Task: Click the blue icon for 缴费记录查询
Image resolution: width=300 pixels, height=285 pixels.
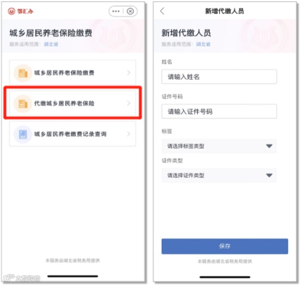Action: [x=23, y=135]
